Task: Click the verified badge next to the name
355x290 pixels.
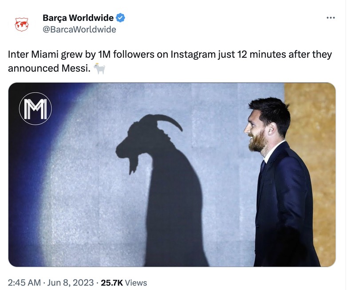Action: pyautogui.click(x=121, y=18)
